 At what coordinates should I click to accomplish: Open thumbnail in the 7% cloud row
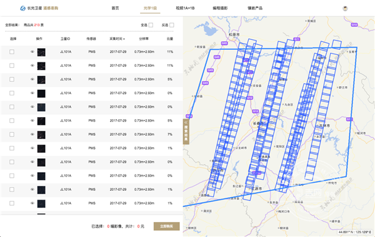[41, 135]
